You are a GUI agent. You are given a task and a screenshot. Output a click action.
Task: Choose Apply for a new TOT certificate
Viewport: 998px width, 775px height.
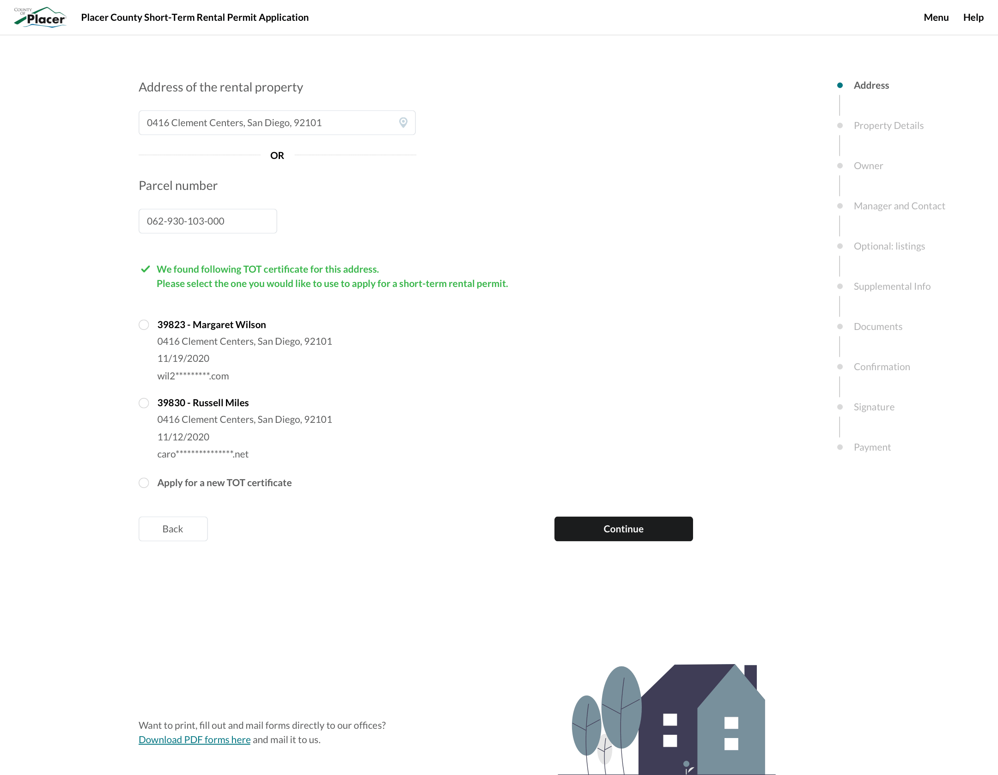tap(144, 483)
